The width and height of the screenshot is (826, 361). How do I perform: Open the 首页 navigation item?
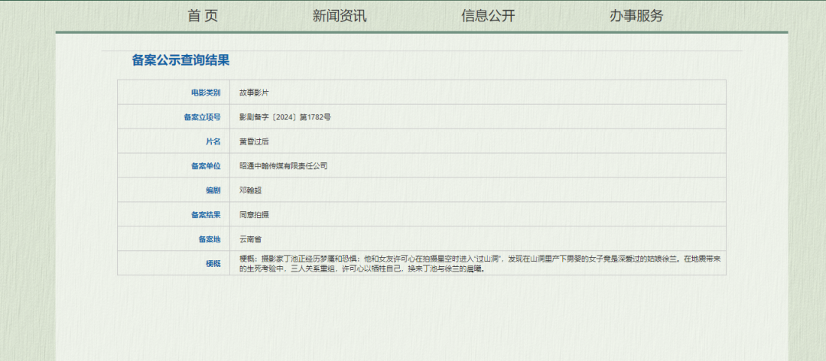pos(203,16)
